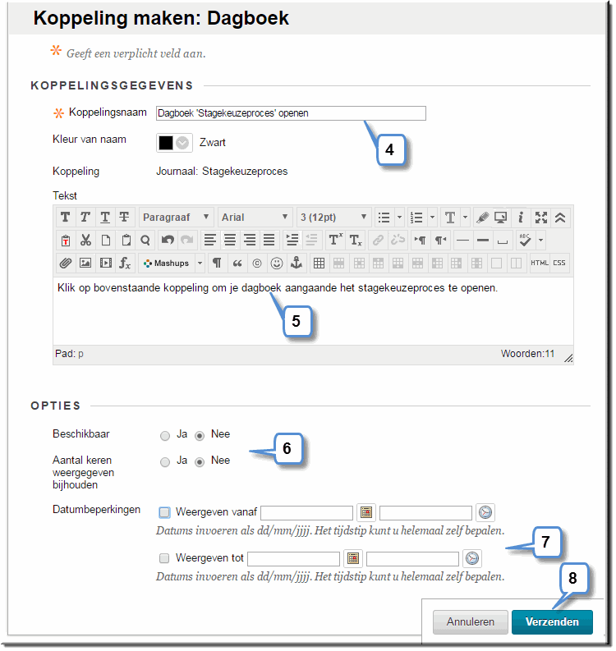616x651 pixels.
Task: Apply superscript formatting
Action: [x=335, y=241]
